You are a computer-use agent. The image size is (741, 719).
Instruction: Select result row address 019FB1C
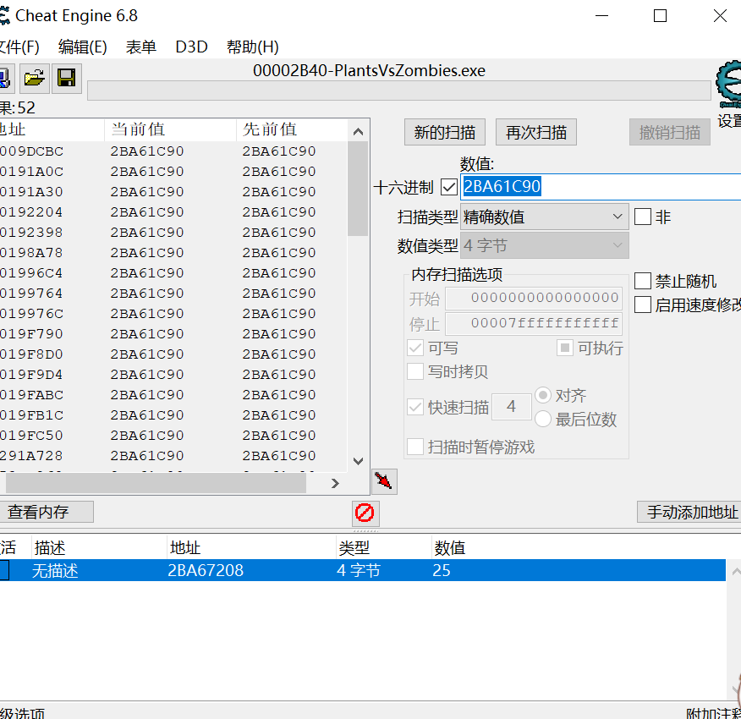[173, 415]
